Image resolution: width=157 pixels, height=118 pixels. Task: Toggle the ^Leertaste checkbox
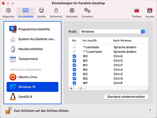tap(74, 47)
